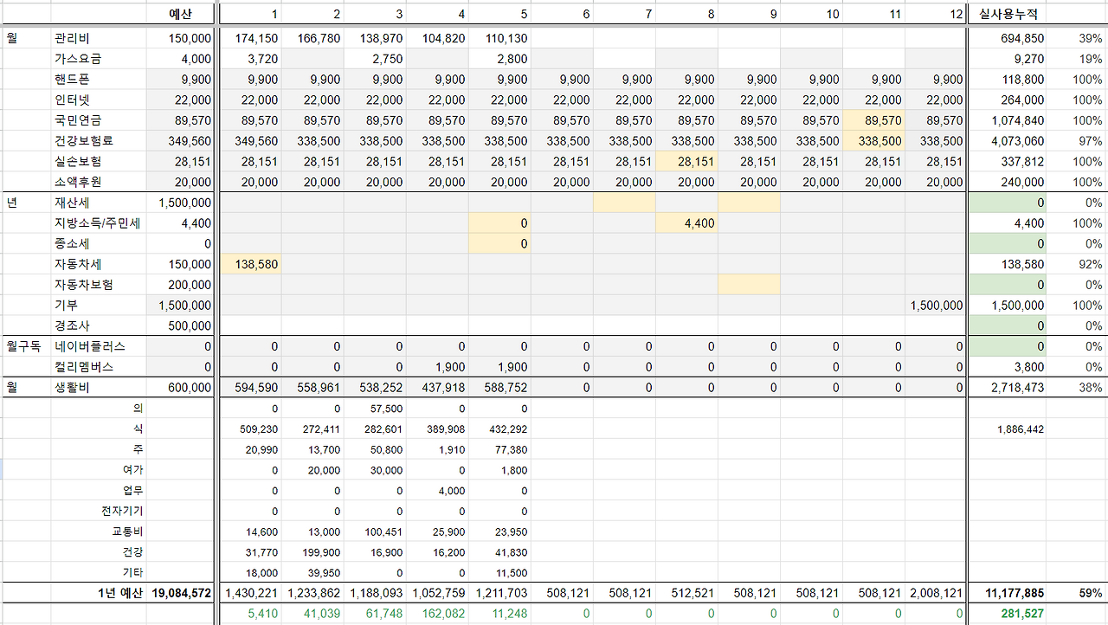Select the 1년 예산 total label

click(x=120, y=593)
